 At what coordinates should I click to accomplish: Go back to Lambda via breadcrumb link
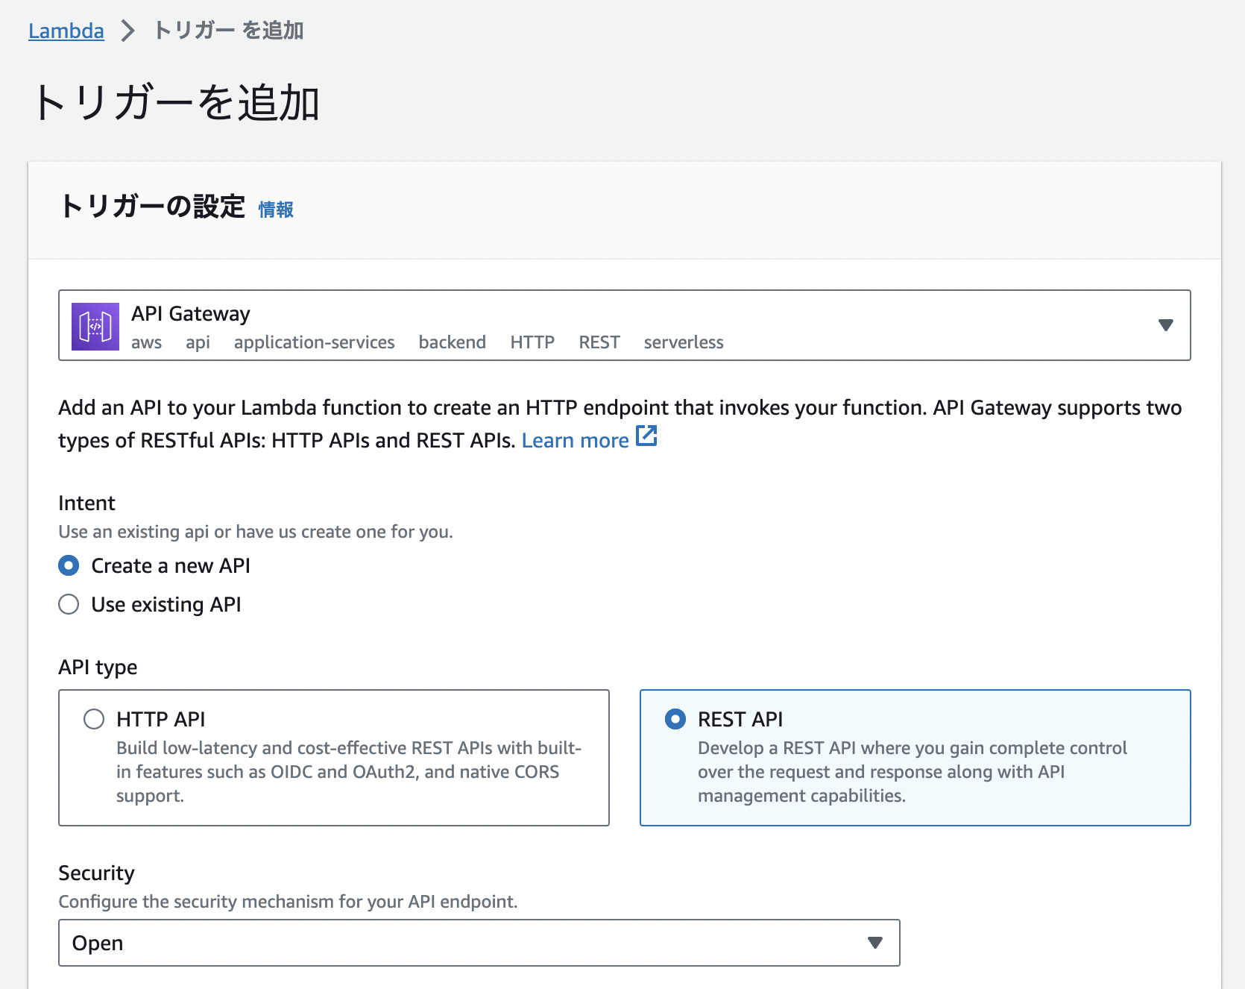coord(66,31)
